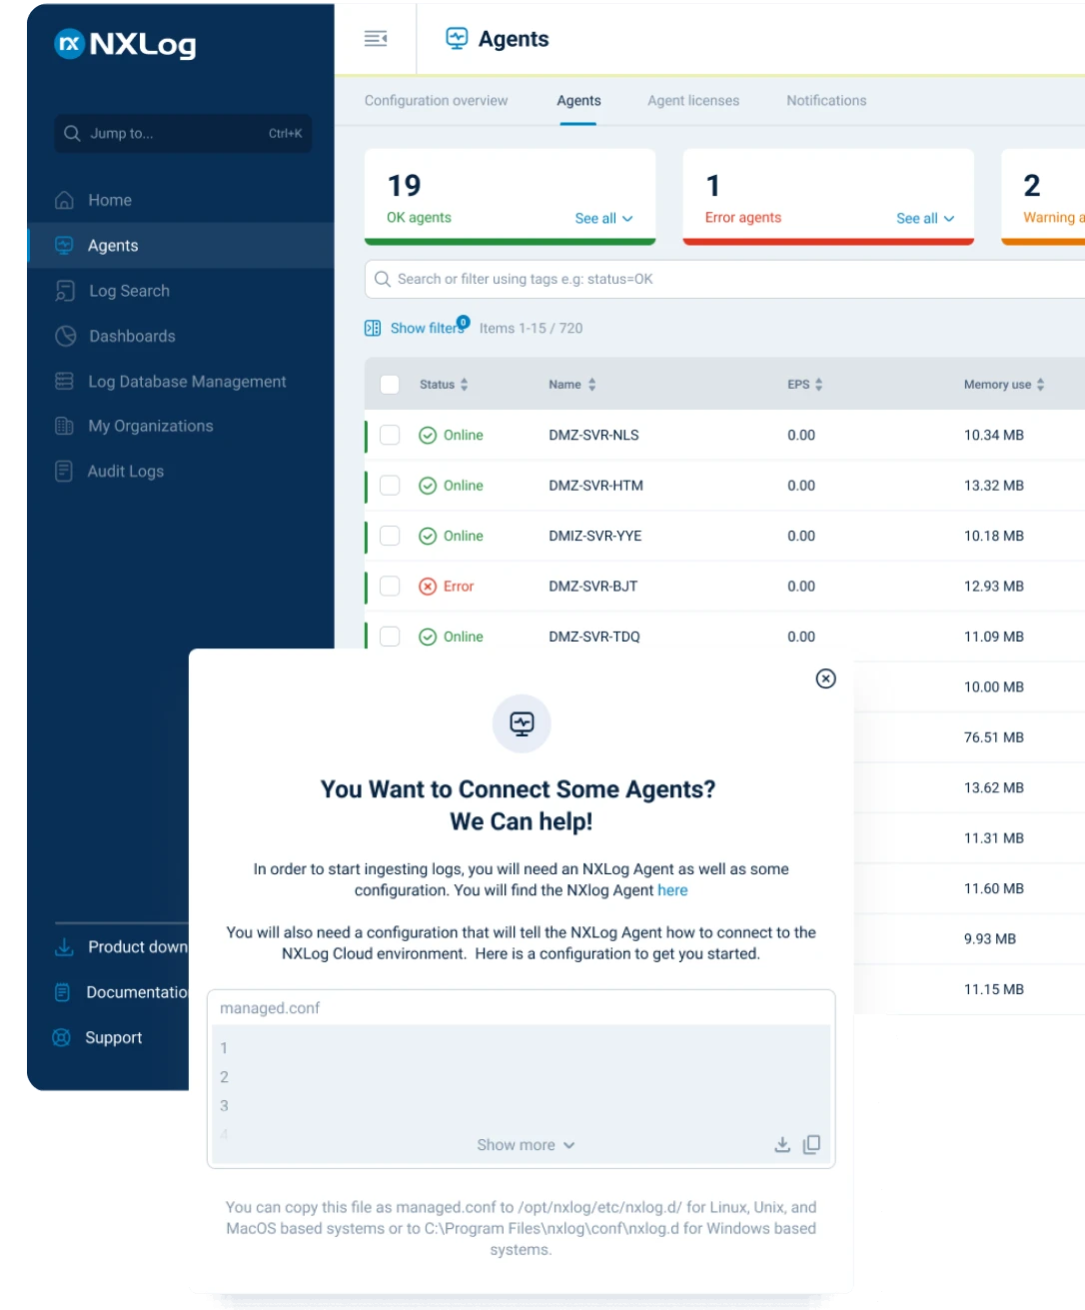Open Log Database Management via its icon

tap(64, 381)
